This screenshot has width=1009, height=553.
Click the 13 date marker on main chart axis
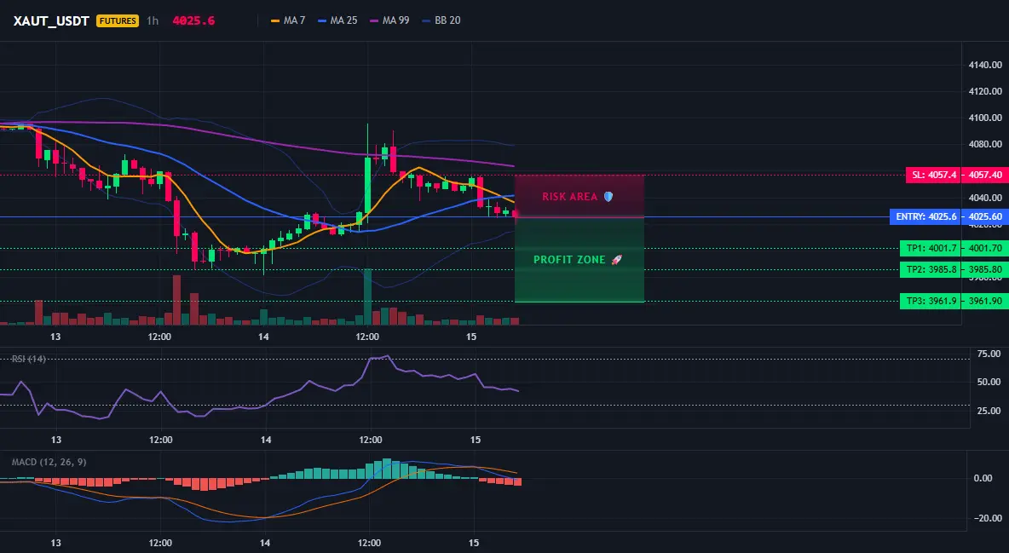tap(55, 337)
